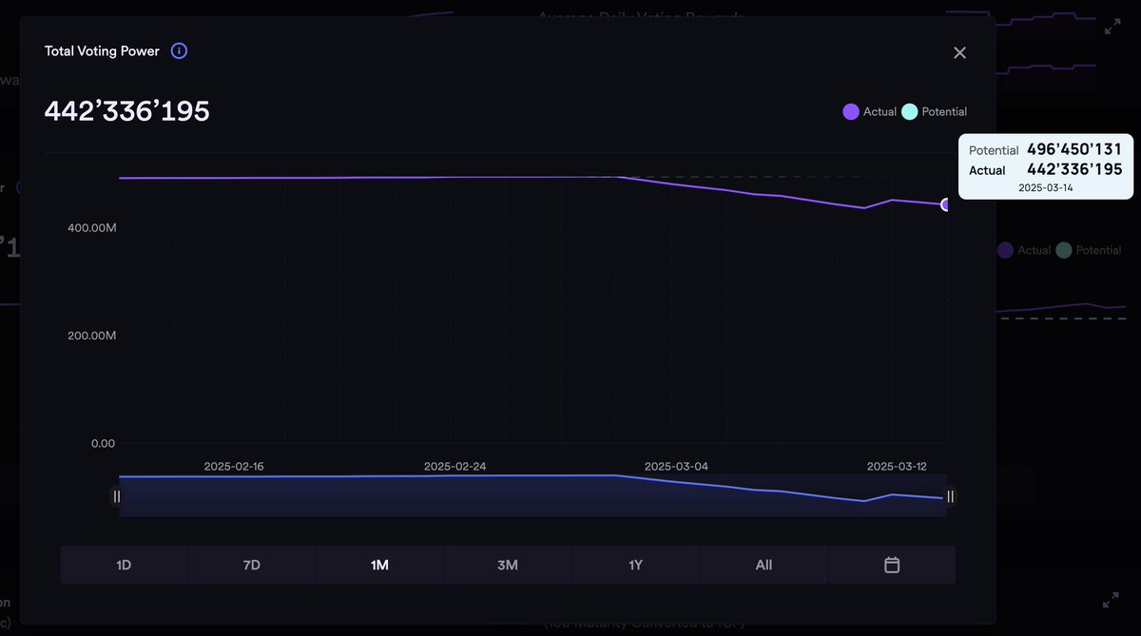Select the 1D time range

coord(124,565)
